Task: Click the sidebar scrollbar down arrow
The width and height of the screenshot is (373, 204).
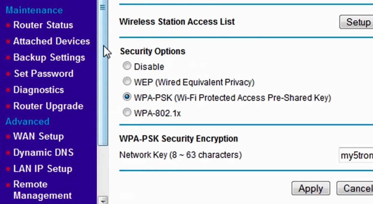Action: [x=103, y=201]
